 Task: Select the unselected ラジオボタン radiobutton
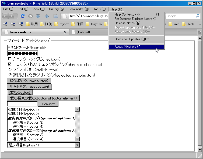click(x=10, y=69)
